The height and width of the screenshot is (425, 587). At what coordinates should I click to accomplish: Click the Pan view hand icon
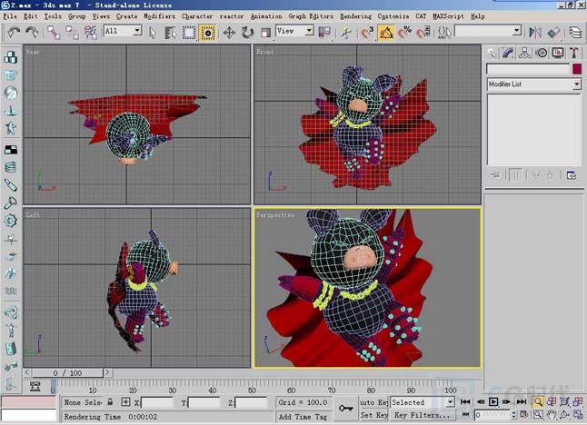(552, 414)
